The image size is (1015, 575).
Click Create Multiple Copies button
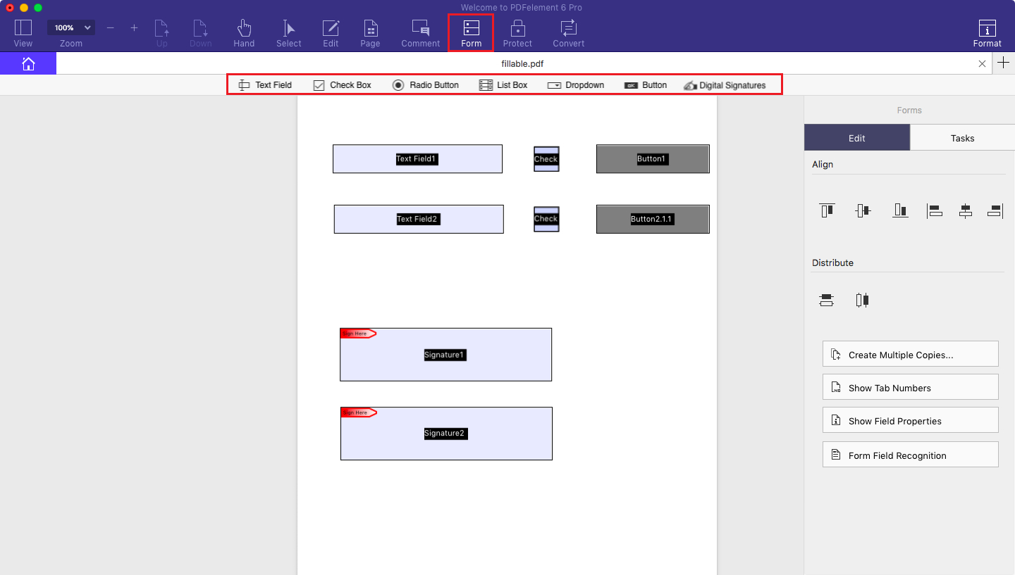910,353
